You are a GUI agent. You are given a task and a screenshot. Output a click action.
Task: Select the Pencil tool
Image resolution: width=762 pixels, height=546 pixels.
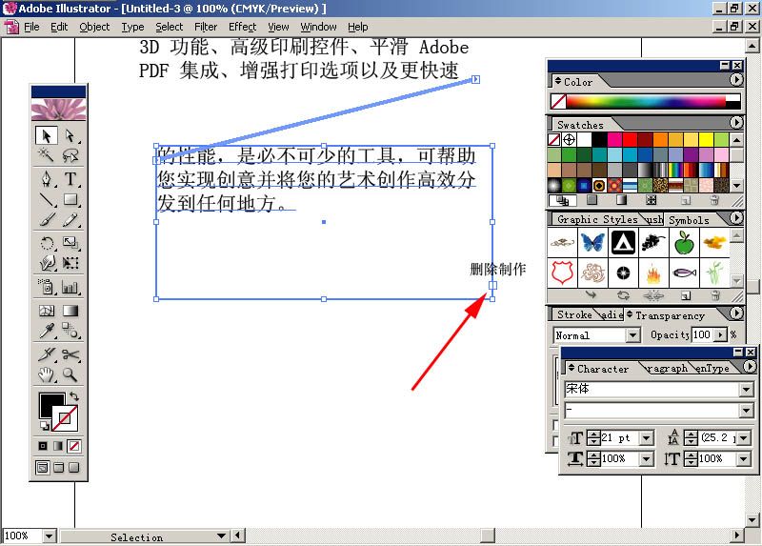click(x=70, y=220)
